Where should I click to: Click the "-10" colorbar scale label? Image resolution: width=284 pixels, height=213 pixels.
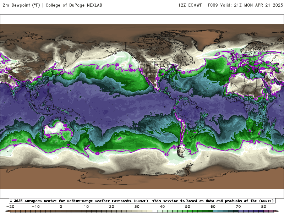point(35,207)
